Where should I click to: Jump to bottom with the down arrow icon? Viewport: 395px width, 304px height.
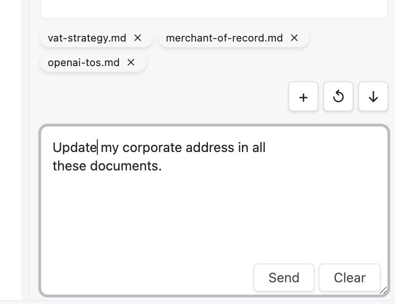click(x=373, y=96)
